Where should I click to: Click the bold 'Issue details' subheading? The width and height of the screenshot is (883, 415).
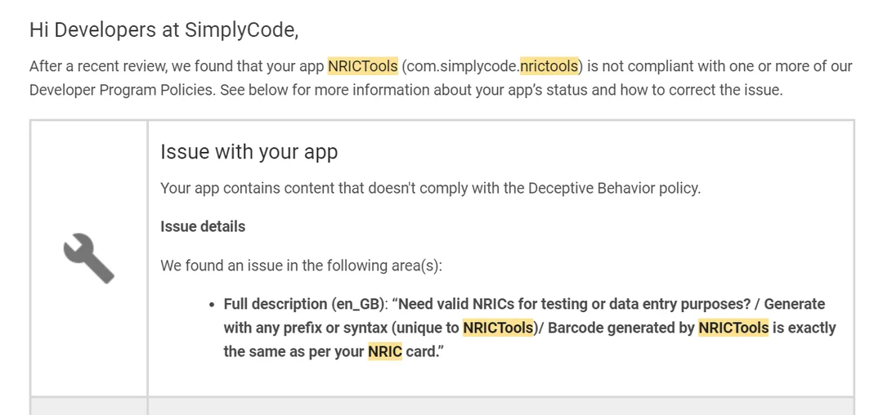pyautogui.click(x=203, y=226)
